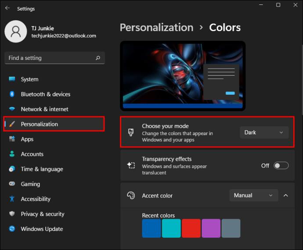
Task: Click the Windows Update icon
Action: coord(12,229)
